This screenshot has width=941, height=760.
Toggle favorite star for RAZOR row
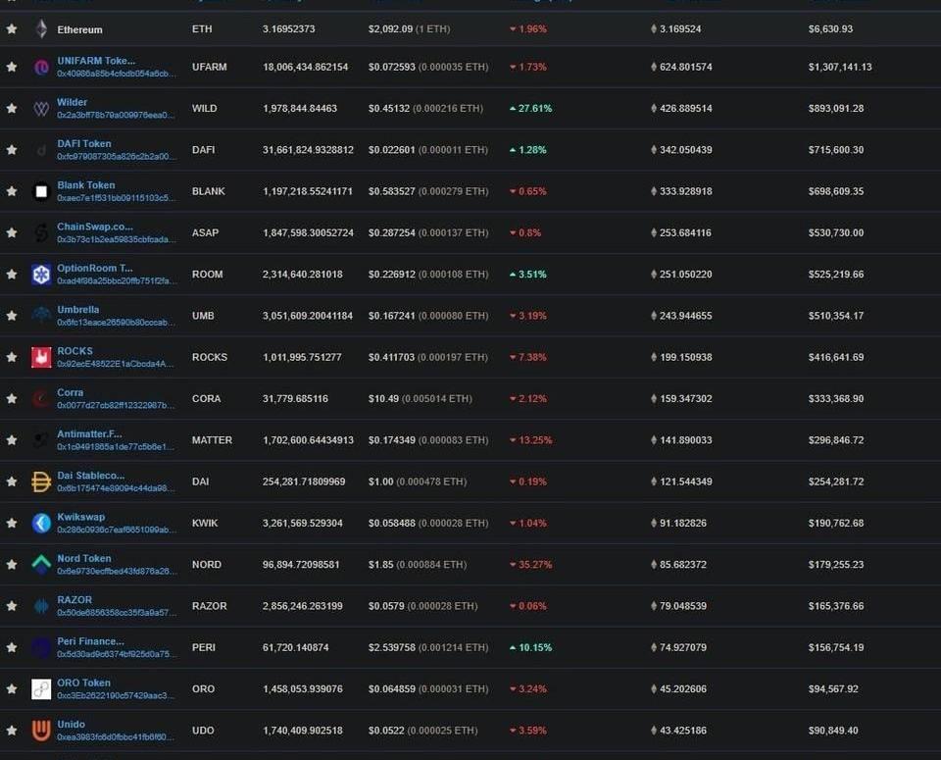point(12,606)
